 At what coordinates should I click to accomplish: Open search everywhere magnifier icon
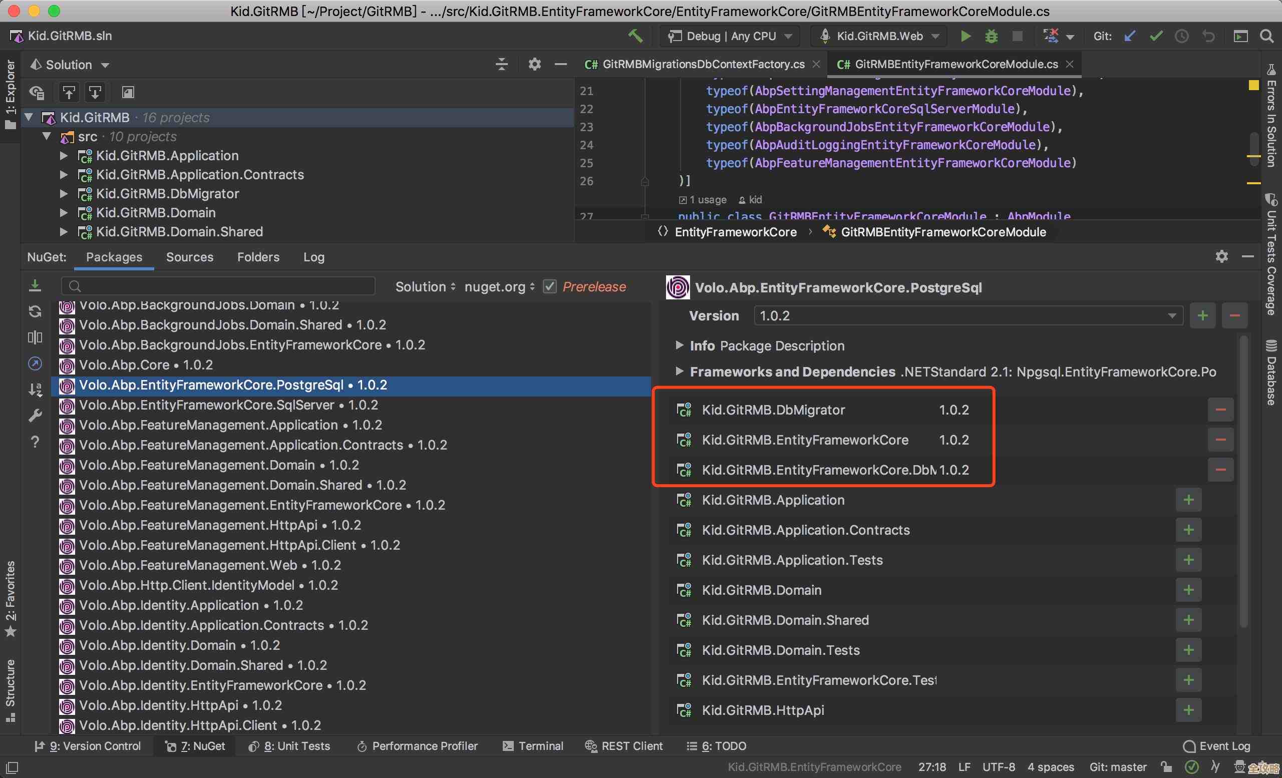pyautogui.click(x=1267, y=36)
